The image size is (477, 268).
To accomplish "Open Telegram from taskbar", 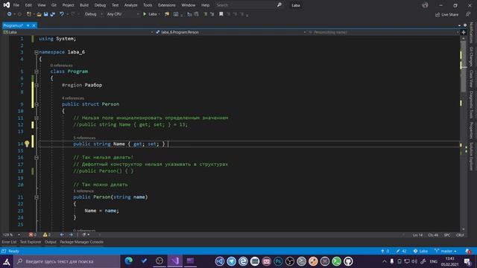I will 231,261.
